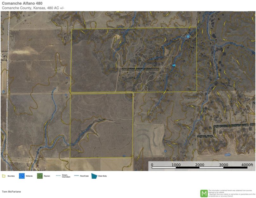Screen dimensions: 256x198
Task: Click the Stream, Intermittent legend line symbol
Action: pyautogui.click(x=58, y=176)
